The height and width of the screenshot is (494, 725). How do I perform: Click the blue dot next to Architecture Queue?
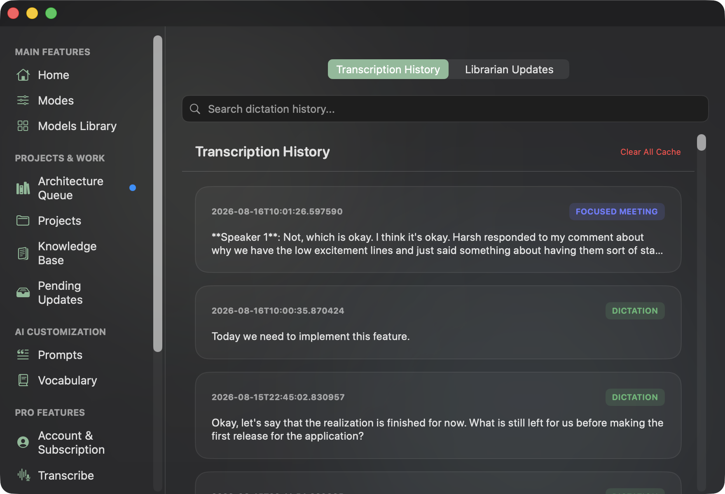pyautogui.click(x=133, y=188)
